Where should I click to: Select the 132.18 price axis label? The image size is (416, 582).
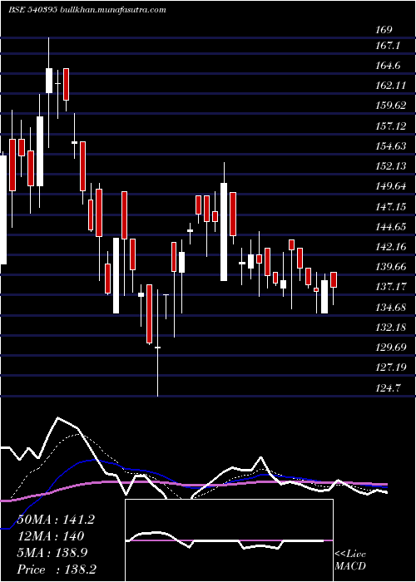391,328
